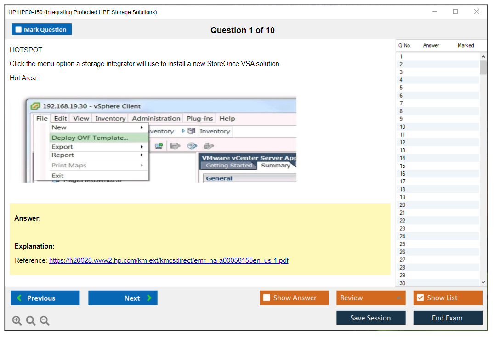This screenshot has width=494, height=337.
Task: Click the vSphere Client logo icon
Action: (35, 106)
